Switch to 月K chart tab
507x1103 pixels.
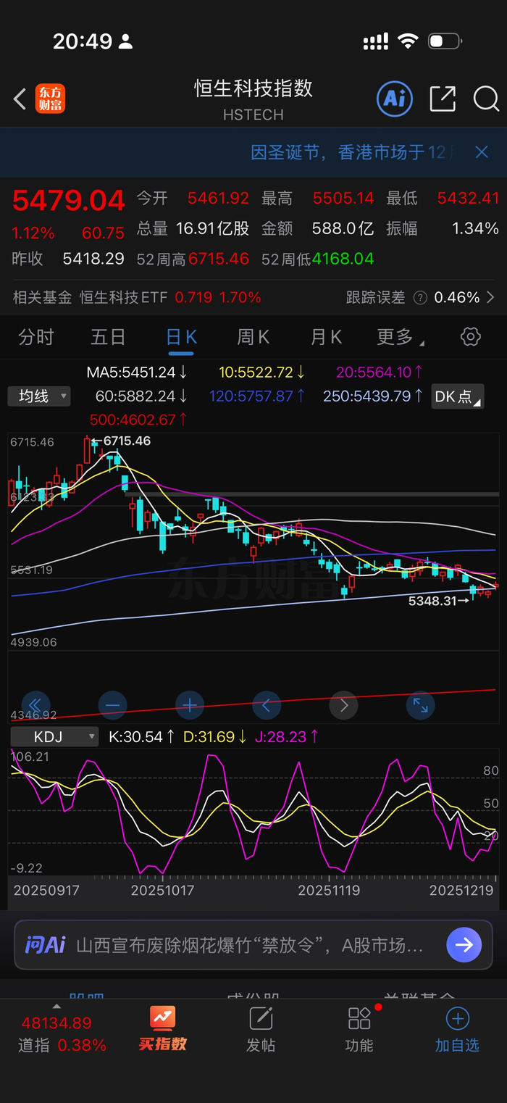pyautogui.click(x=326, y=337)
